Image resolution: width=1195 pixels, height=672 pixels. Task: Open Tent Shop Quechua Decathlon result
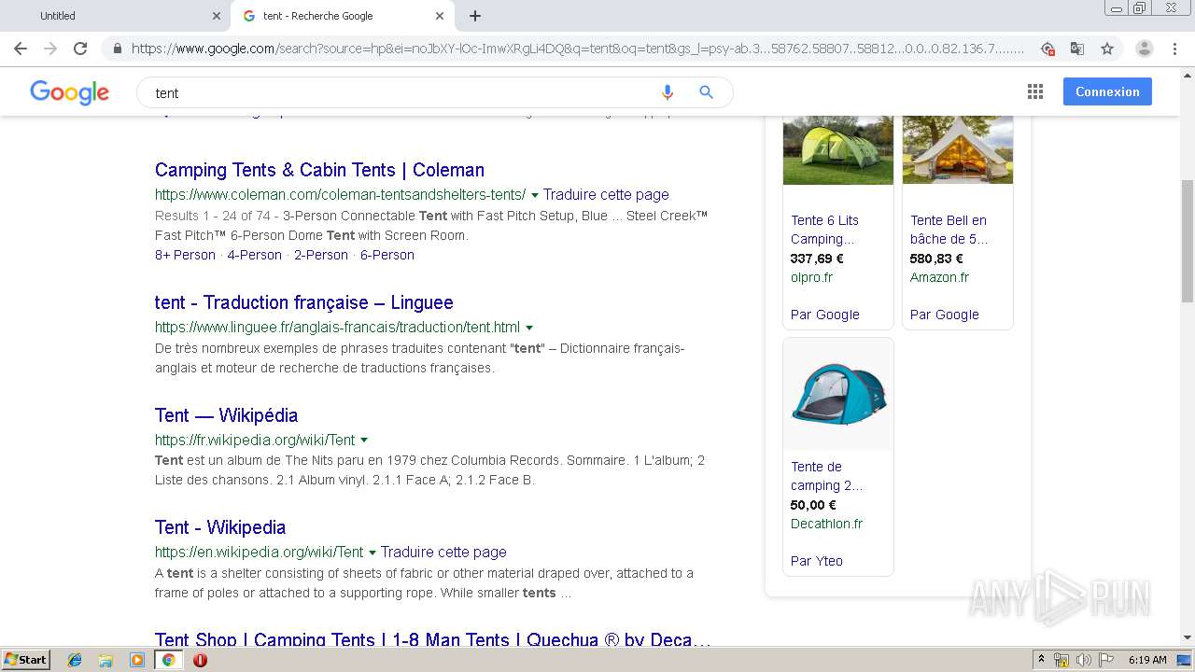click(x=433, y=640)
